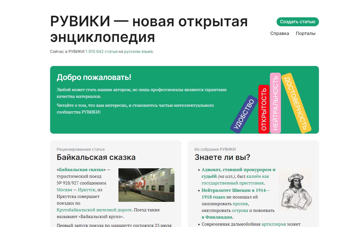Open Нейтралитет Швеции в 1914—1918 годах link
357x227 pixels.
235,190
